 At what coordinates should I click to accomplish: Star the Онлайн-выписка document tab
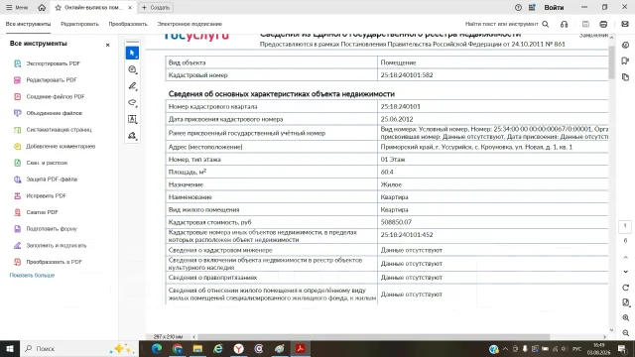[x=58, y=8]
